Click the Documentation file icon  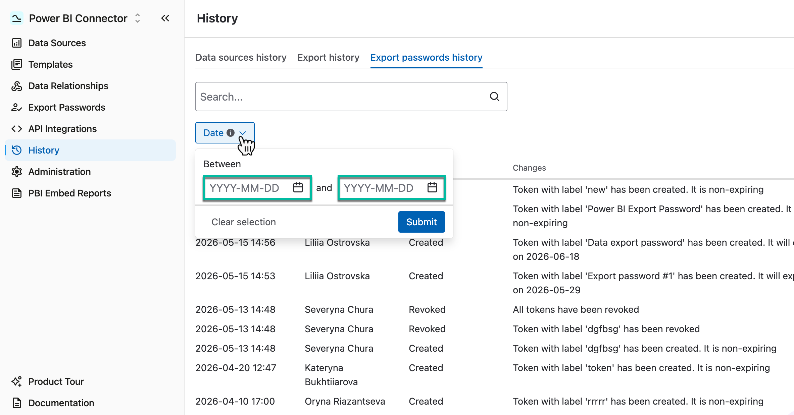17,403
